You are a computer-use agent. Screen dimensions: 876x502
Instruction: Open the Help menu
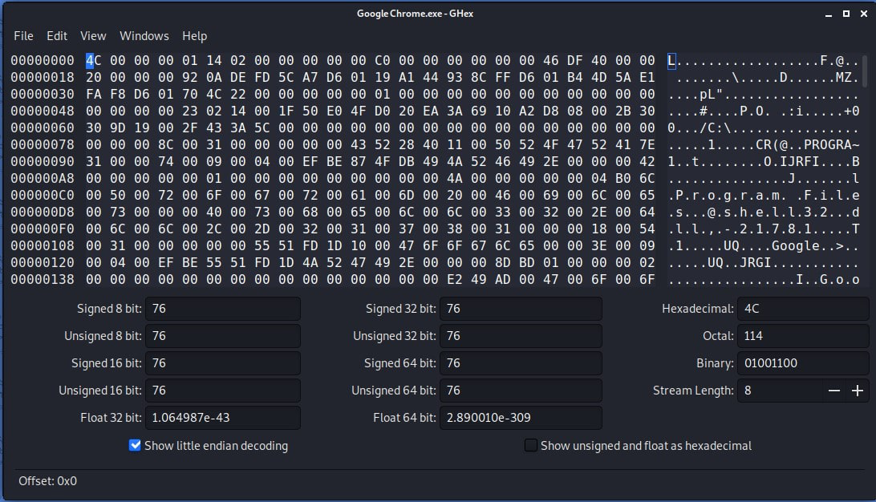[194, 36]
